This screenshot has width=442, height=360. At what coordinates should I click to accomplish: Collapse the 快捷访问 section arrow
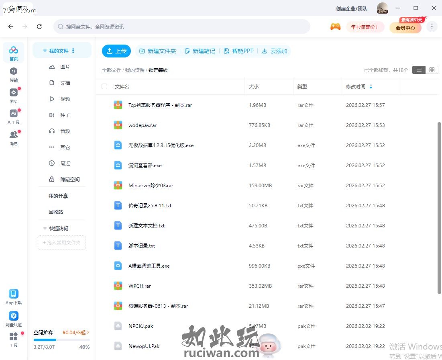point(45,228)
